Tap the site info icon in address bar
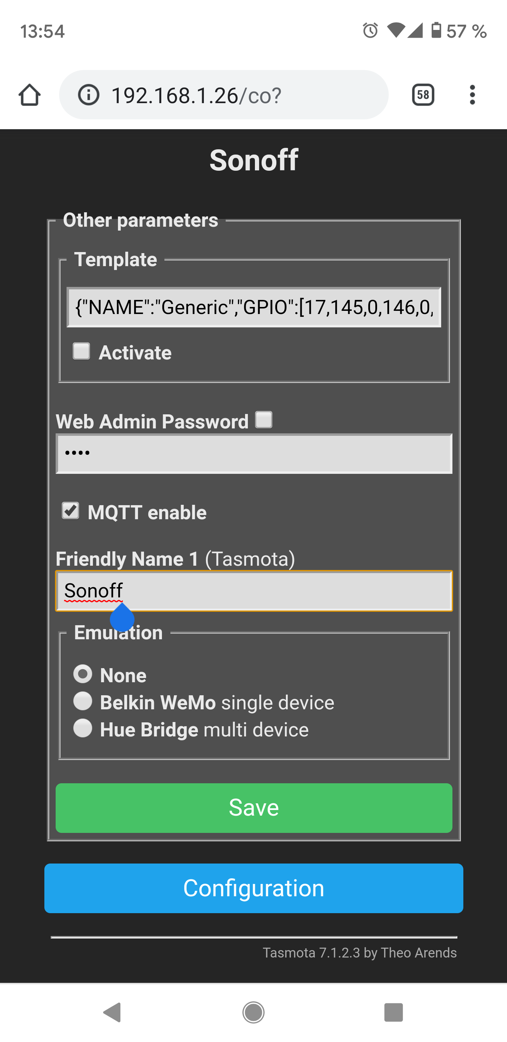This screenshot has width=507, height=1042. coord(89,95)
